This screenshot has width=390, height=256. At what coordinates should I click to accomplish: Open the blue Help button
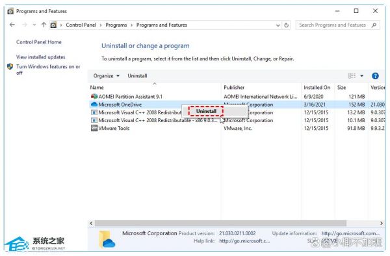pos(375,76)
